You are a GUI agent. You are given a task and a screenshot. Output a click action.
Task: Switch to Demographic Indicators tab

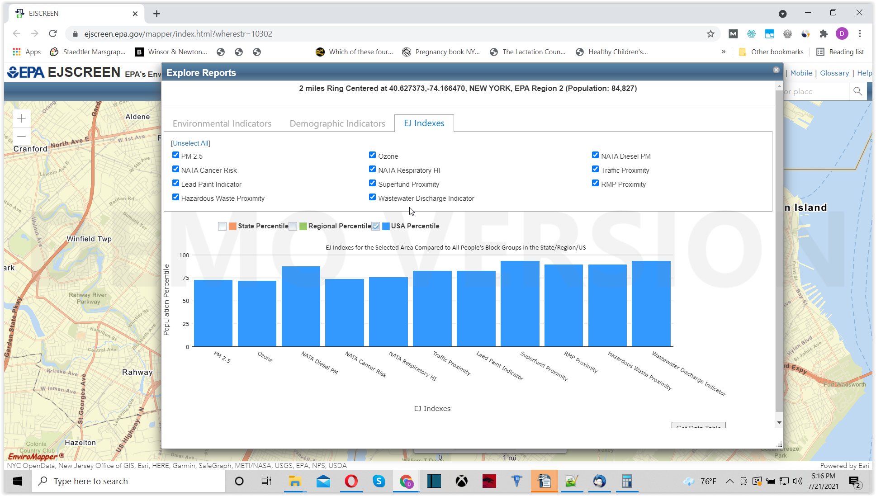(x=337, y=123)
